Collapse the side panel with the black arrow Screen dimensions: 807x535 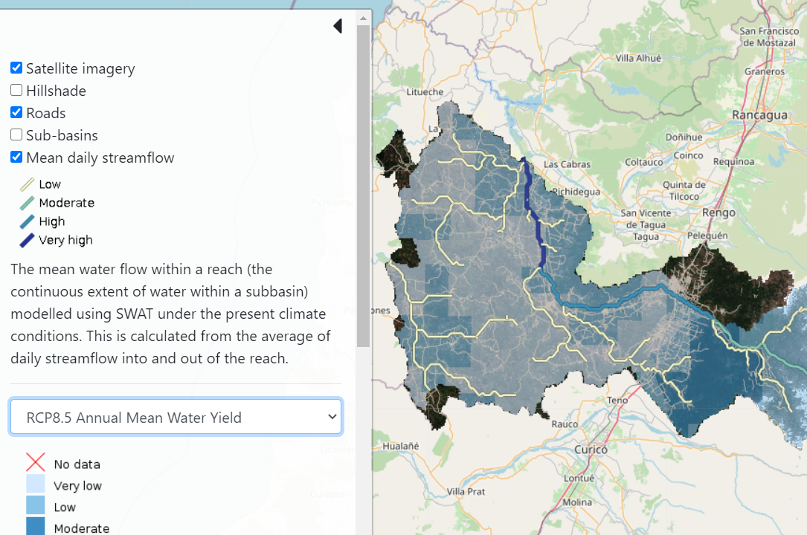[x=338, y=26]
